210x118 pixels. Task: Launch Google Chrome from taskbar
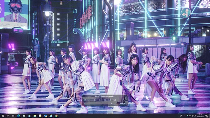tap(56, 116)
